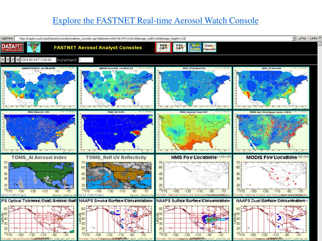Click the Go button beside the address bar
The width and height of the screenshot is (322, 241).
pyautogui.click(x=303, y=38)
